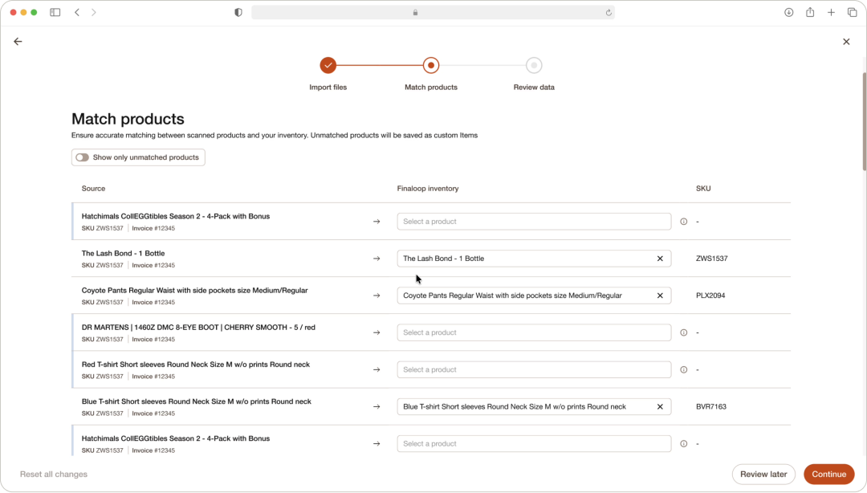Open product selector for first Hatchimals row
This screenshot has height=493, width=867.
(x=534, y=222)
